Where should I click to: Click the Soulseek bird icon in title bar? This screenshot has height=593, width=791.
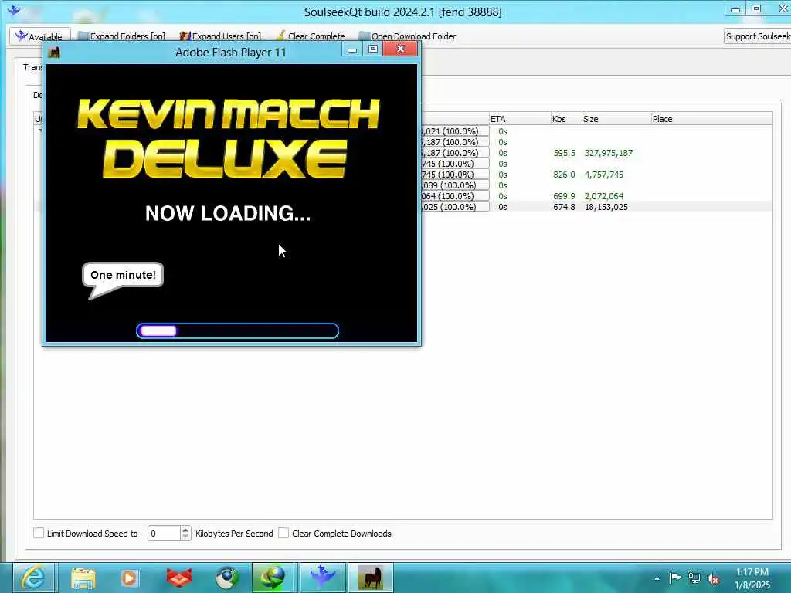(x=14, y=10)
